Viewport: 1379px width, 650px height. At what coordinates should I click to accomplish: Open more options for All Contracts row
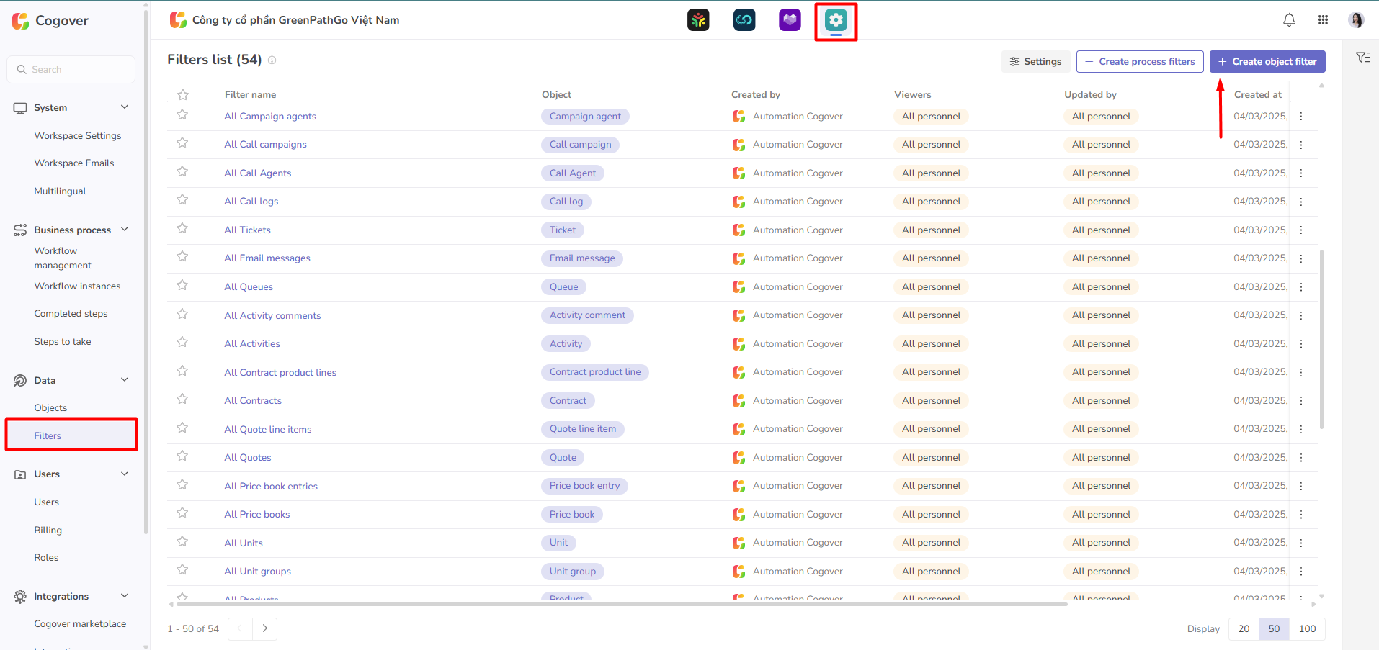(x=1301, y=401)
